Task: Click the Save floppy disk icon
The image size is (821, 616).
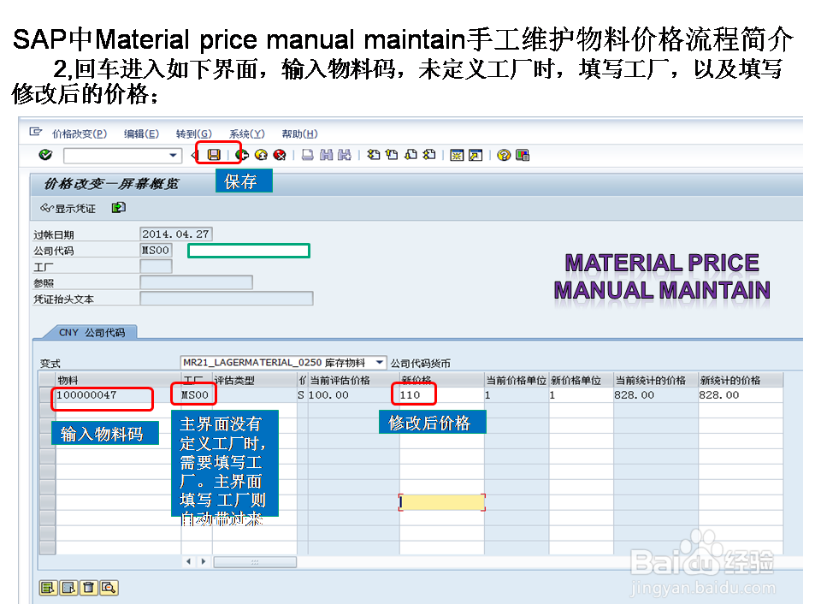Action: 214,155
